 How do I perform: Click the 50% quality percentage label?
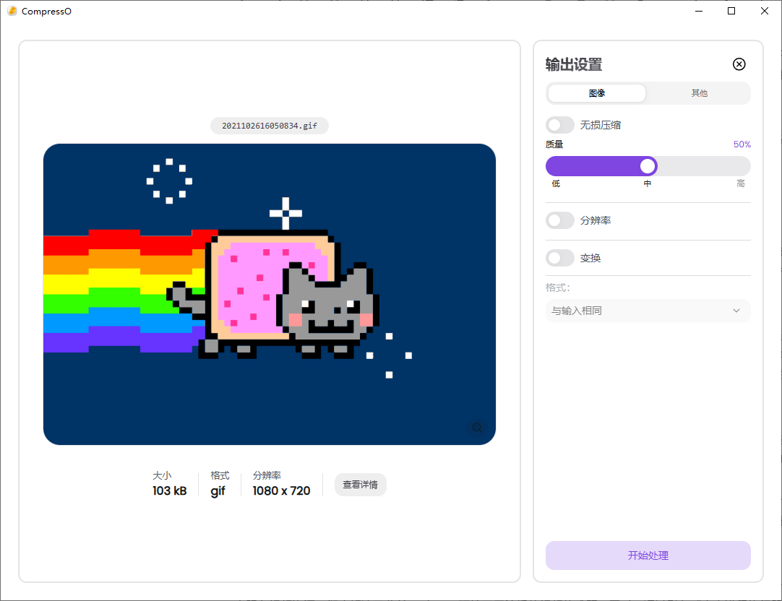pyautogui.click(x=742, y=144)
